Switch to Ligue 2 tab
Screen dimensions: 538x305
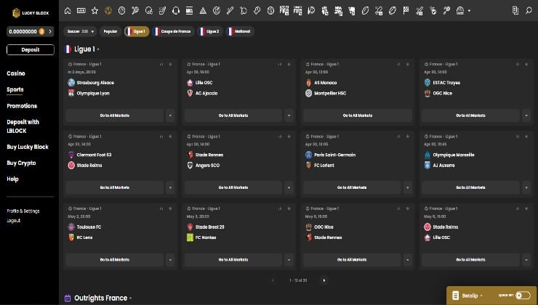pos(210,31)
